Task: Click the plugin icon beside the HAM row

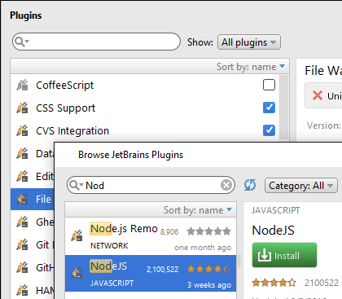Action: coord(22,290)
